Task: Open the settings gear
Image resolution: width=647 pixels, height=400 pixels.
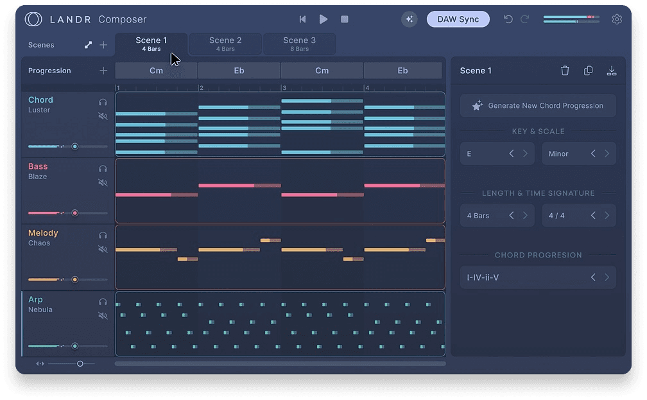Action: [x=617, y=19]
